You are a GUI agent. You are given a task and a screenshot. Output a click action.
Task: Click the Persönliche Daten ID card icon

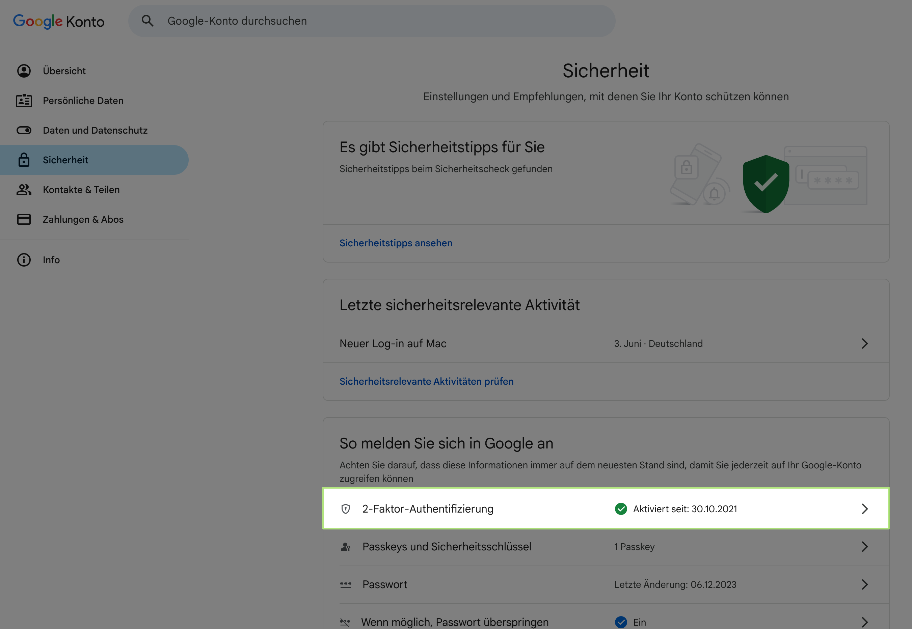[x=24, y=101]
